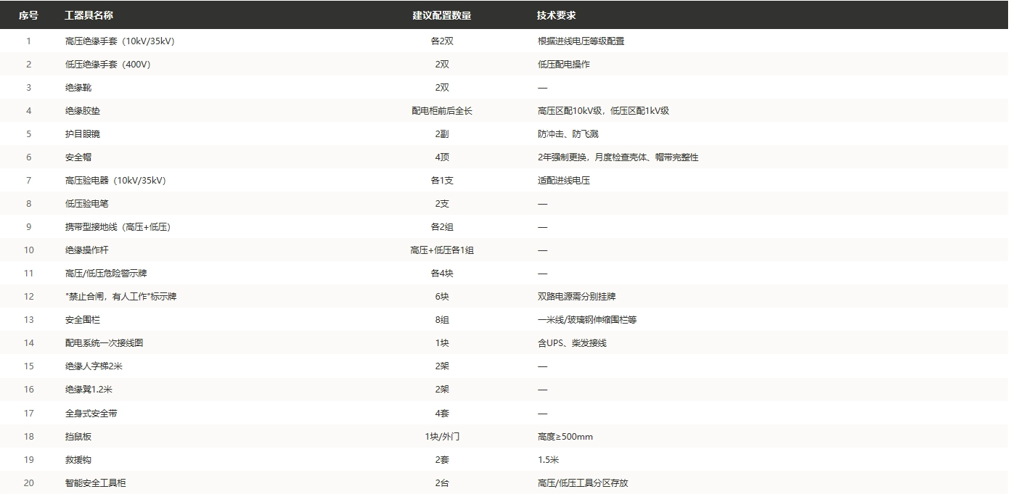The height and width of the screenshot is (497, 1011).
Task: Select the 绝缘凳1.2米 cell
Action: pyautogui.click(x=89, y=390)
